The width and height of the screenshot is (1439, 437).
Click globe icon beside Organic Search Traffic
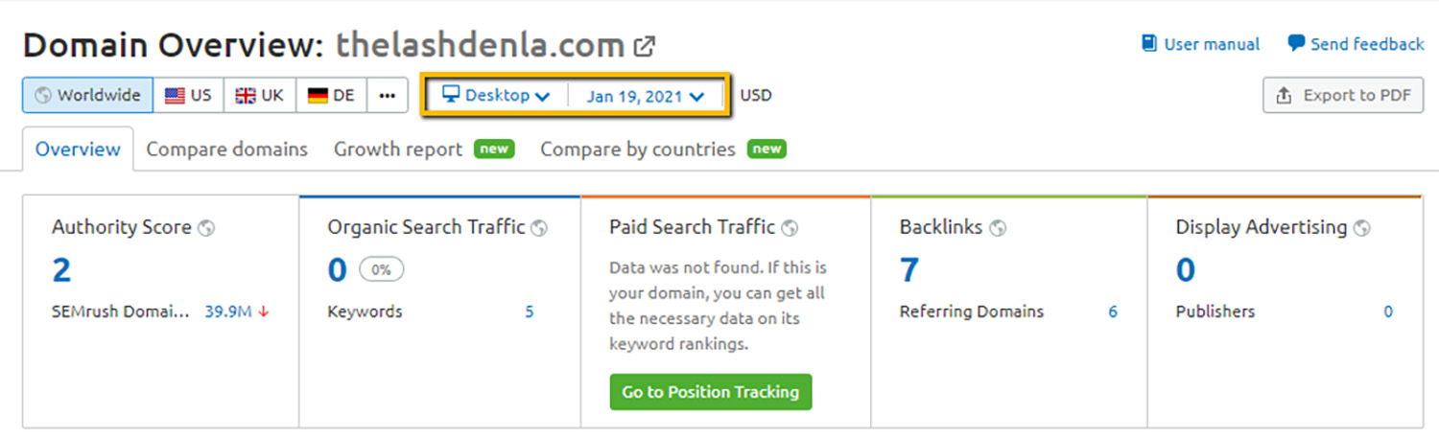[x=539, y=228]
